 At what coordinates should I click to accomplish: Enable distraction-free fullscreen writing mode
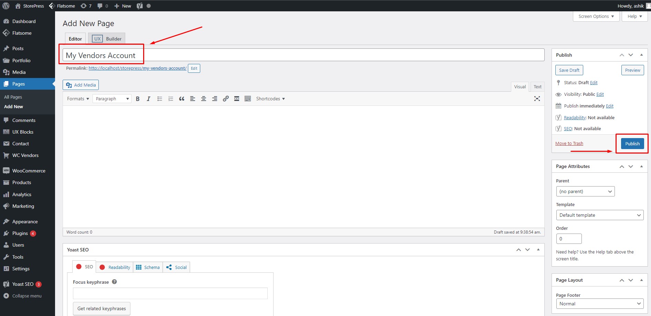click(537, 99)
